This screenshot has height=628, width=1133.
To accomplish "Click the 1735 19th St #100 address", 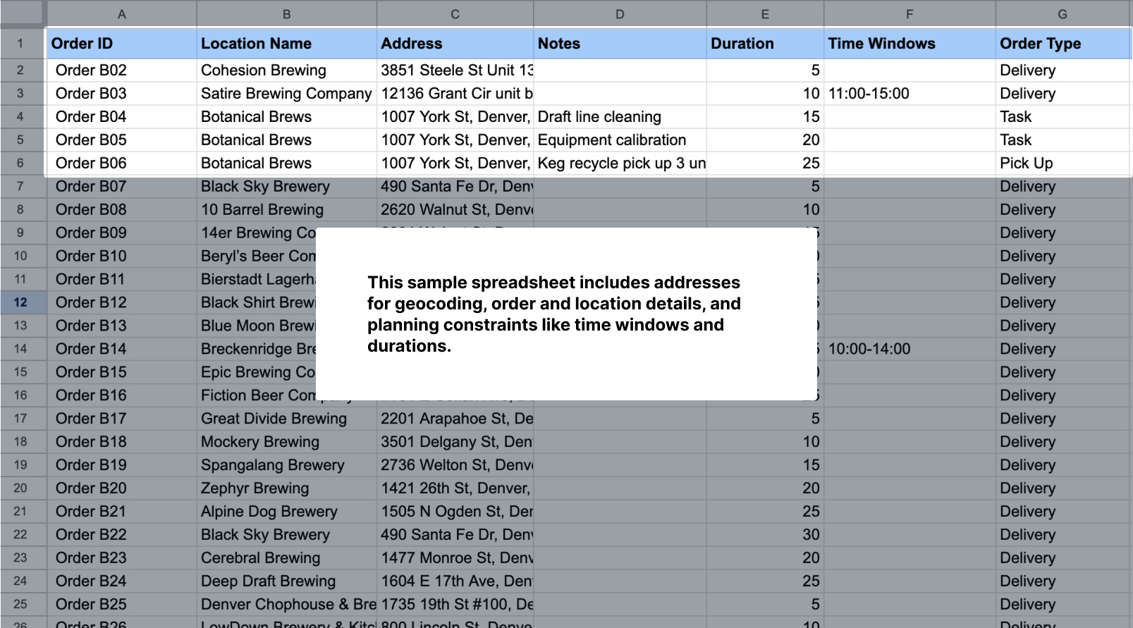I will click(455, 605).
